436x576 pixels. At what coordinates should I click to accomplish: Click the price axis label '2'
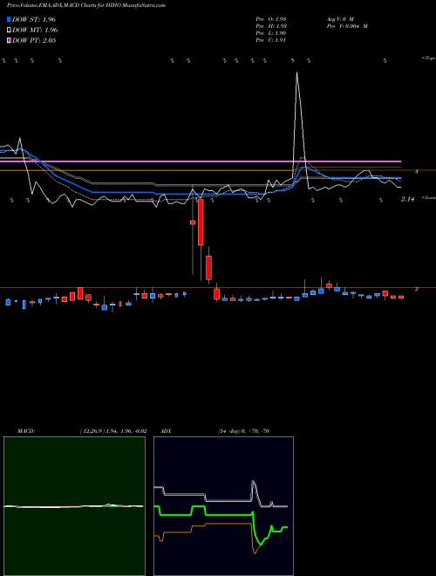tap(417, 289)
